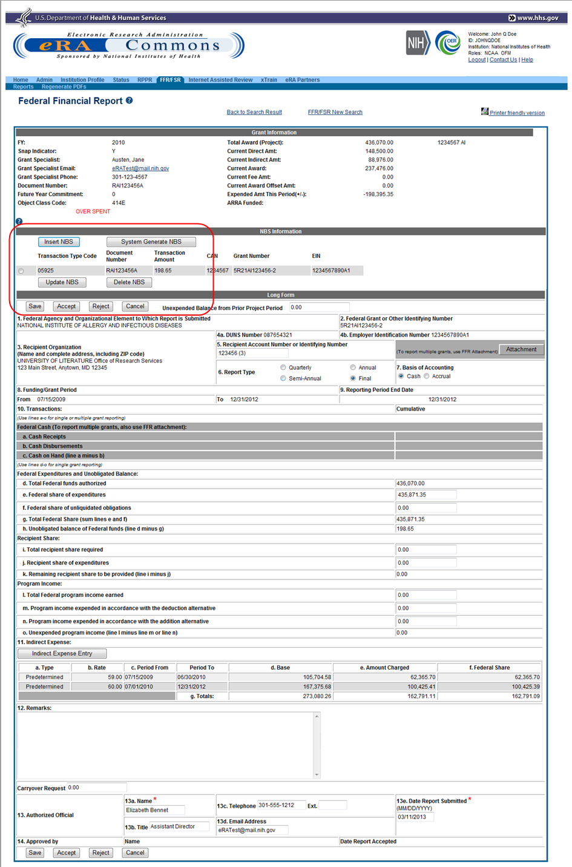
Task: Click the Attachment button for multiple grants
Action: 521,349
